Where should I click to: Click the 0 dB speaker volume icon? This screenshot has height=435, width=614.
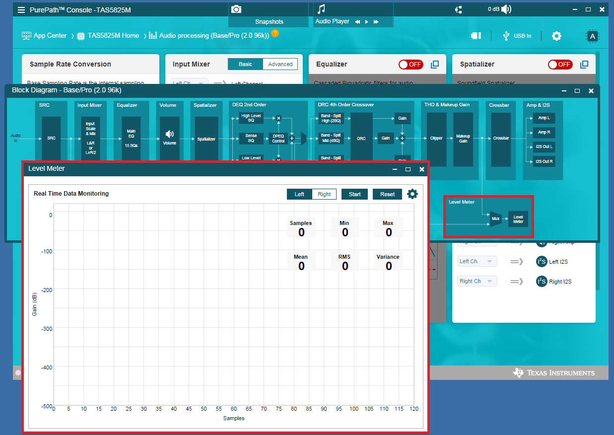pyautogui.click(x=506, y=9)
